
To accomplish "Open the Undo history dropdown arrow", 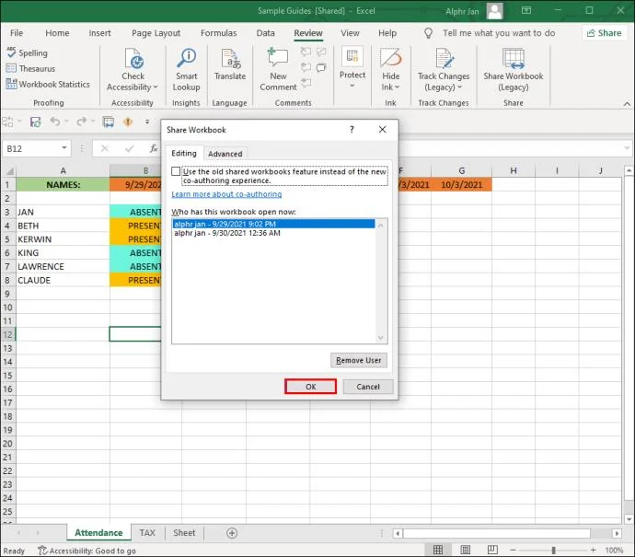I will click(66, 122).
